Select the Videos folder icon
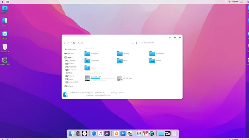Screen dimensions: 249x140 (x=87, y=68)
